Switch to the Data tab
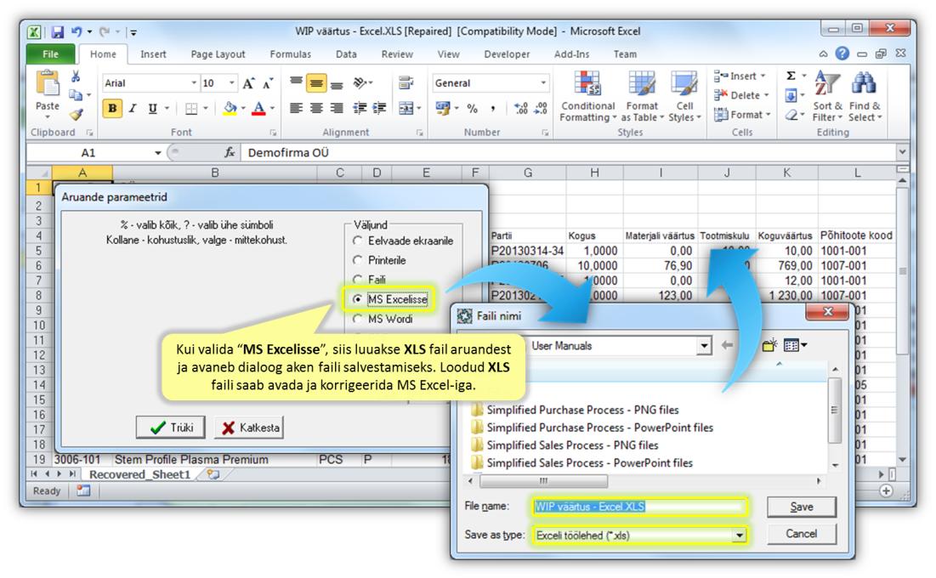The height and width of the screenshot is (578, 936). point(346,54)
